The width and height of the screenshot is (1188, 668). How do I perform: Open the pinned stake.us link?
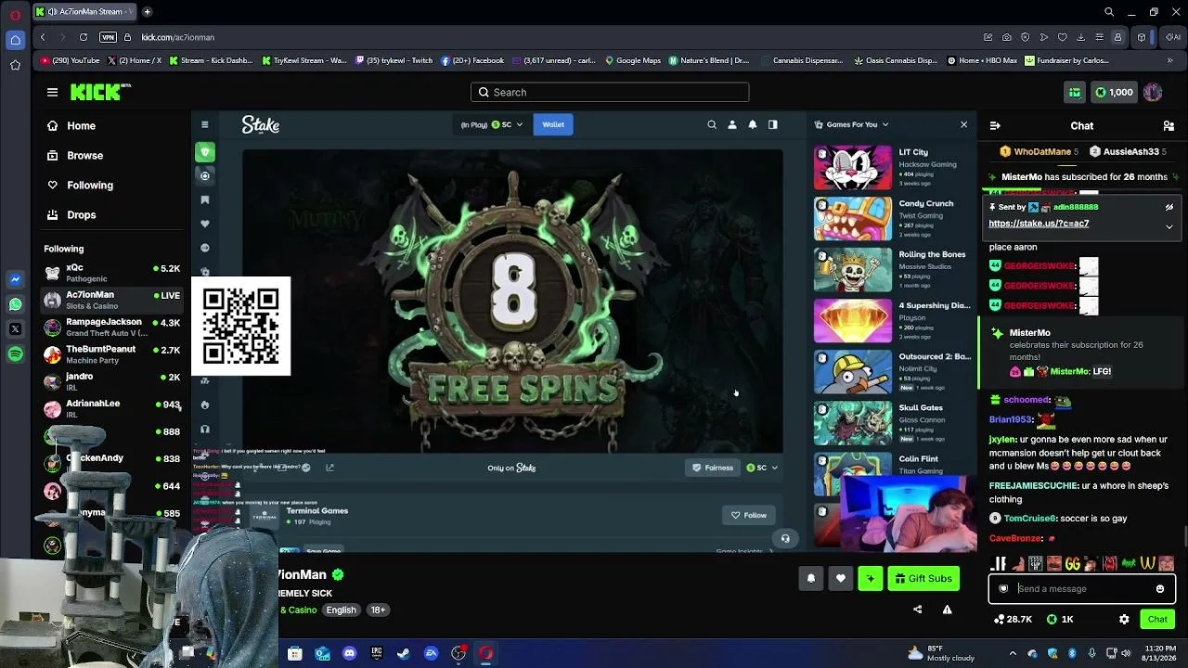(1039, 224)
